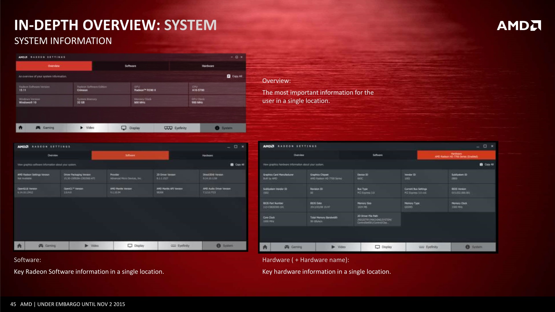Click the OpenGL Version tile
Screen dimensions: 555x312
[37, 190]
